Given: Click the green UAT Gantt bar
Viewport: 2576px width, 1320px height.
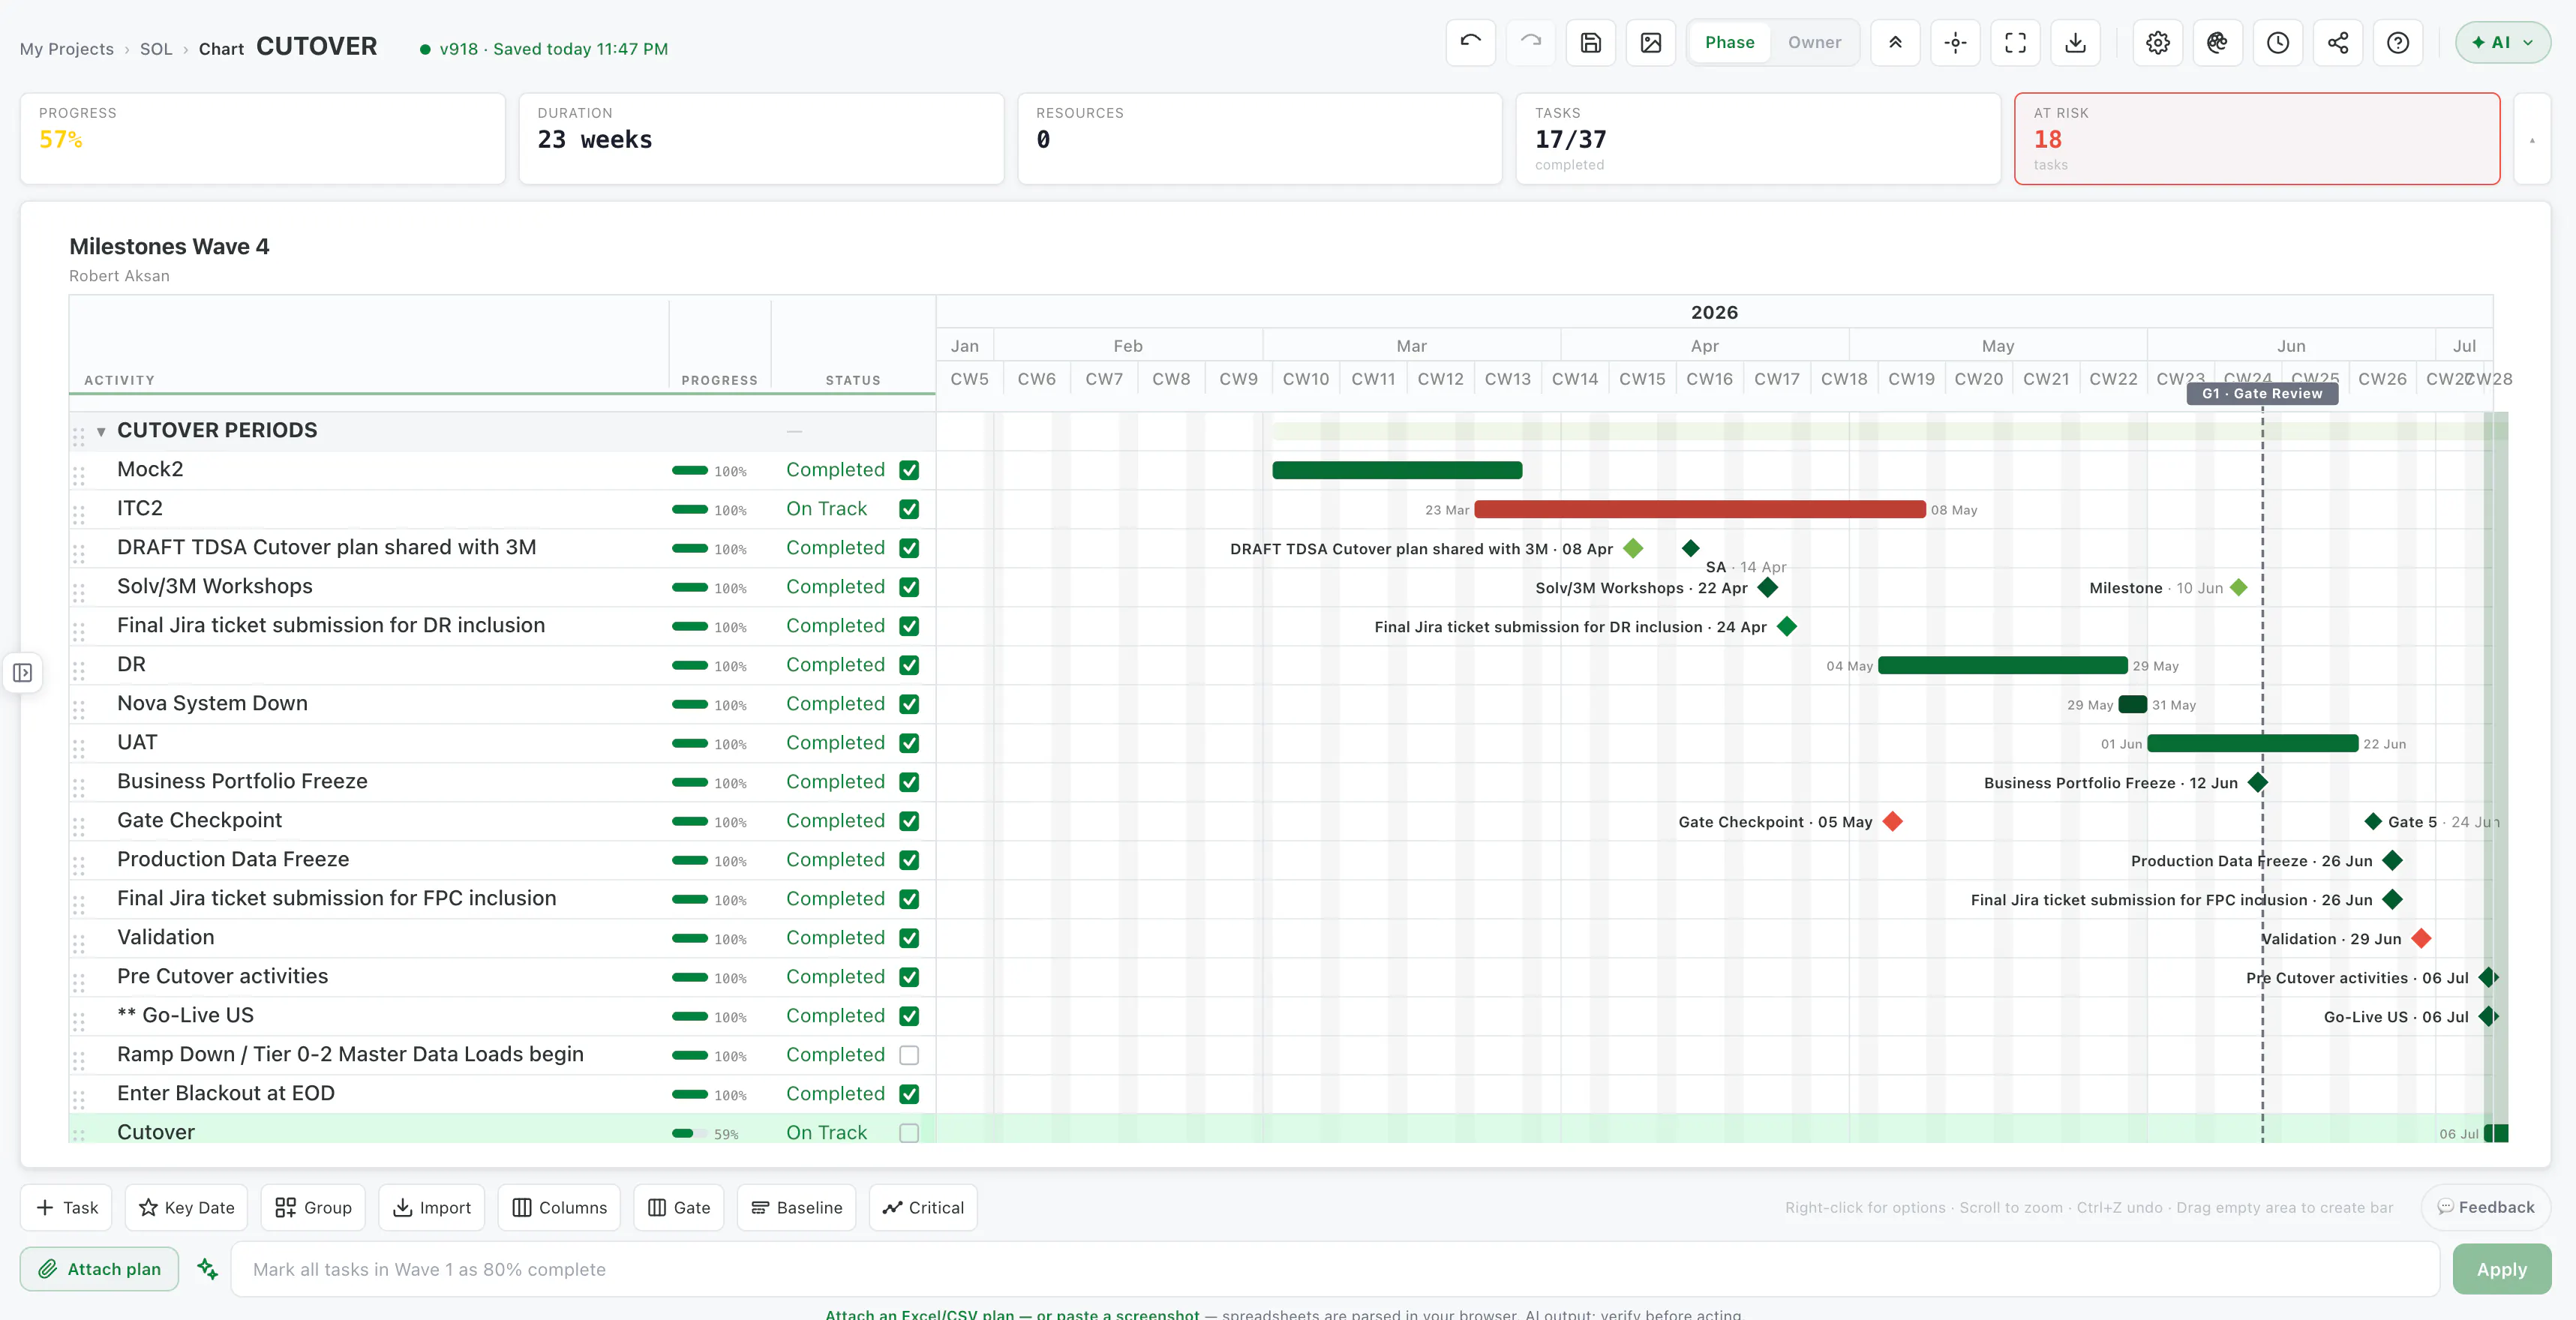Looking at the screenshot, I should 2252,743.
